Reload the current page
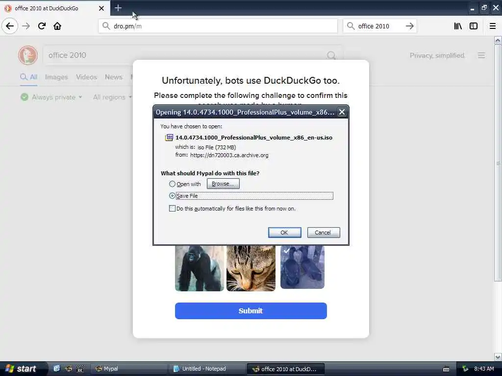Screen dimensions: 502x376 42,26
